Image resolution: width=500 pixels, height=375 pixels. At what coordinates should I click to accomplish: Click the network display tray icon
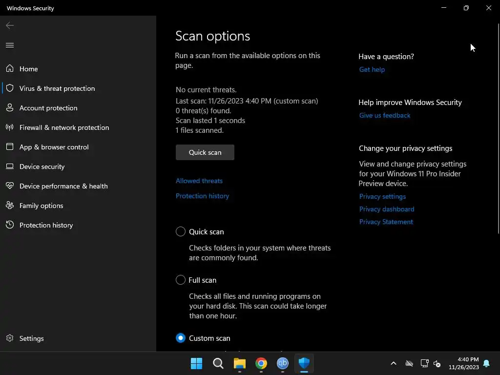coord(424,363)
